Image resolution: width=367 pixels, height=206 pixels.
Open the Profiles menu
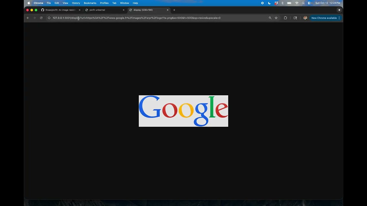(104, 3)
